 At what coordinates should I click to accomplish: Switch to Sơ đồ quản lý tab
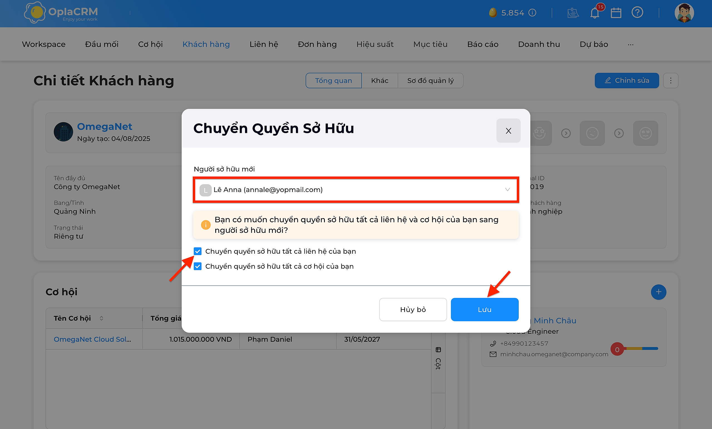click(431, 81)
